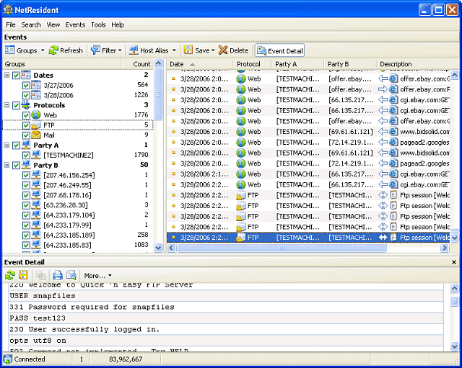Collapse the Protocols tree node

click(6, 105)
